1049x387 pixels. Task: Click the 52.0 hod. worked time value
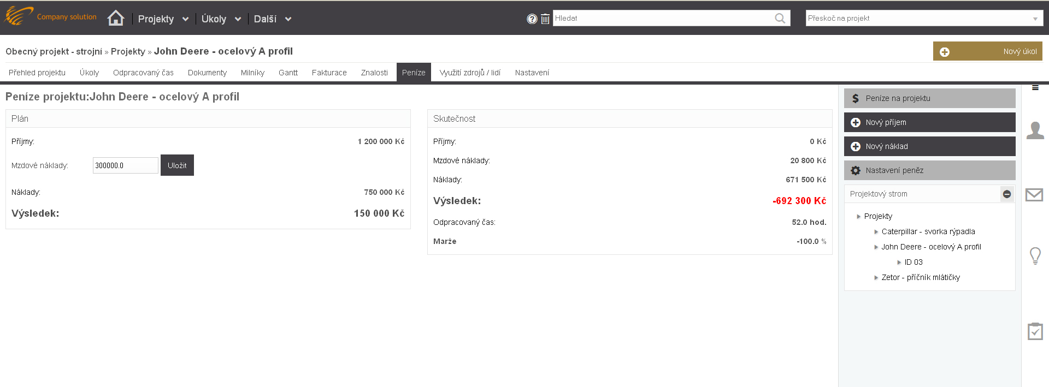pos(809,222)
